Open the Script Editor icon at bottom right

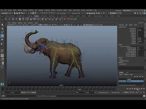tap(144, 96)
